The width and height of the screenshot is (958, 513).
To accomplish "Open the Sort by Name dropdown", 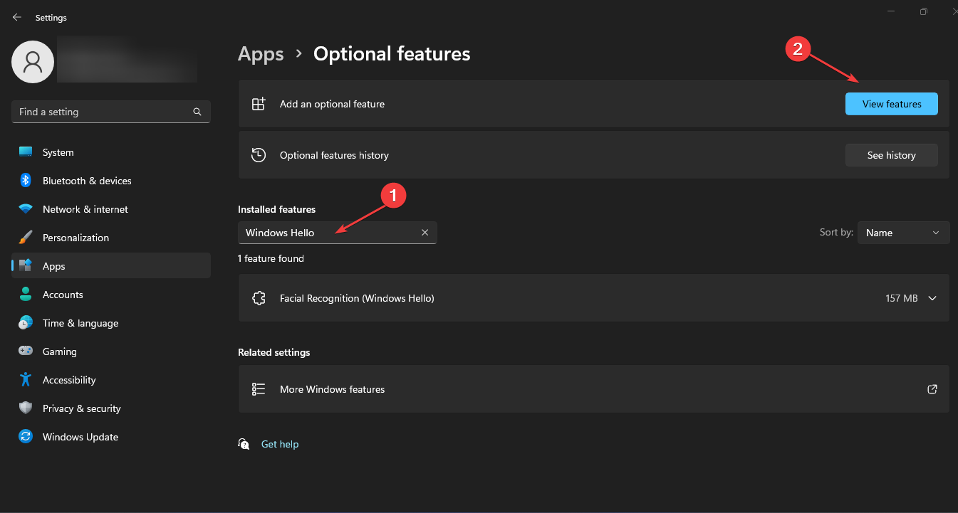I will point(903,233).
